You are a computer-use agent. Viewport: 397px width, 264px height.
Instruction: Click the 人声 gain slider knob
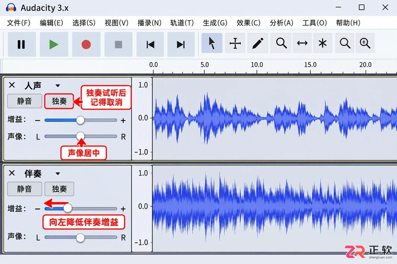tap(80, 120)
